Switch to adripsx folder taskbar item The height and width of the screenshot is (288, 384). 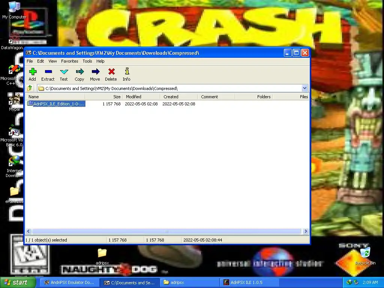coord(190,282)
